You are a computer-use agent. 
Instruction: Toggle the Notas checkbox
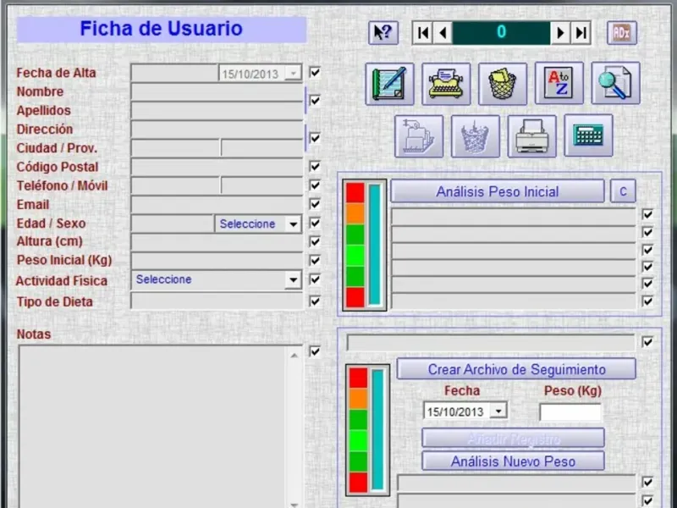click(x=315, y=351)
